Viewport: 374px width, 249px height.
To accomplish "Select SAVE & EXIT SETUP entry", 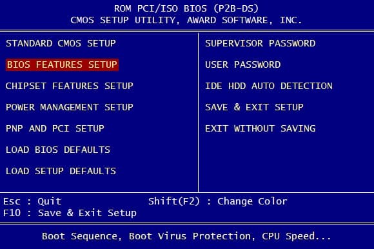I will tap(254, 107).
